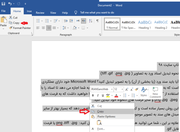The image size is (180, 132).
Task: Open the multilevel list dropdown arrow
Action: pos(59,21)
